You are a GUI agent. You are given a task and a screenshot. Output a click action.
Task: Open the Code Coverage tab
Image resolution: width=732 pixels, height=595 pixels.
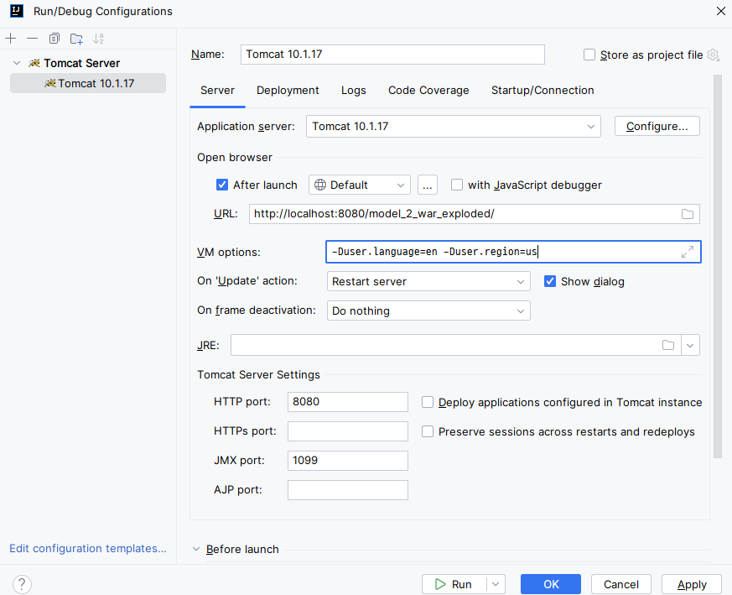(x=428, y=90)
